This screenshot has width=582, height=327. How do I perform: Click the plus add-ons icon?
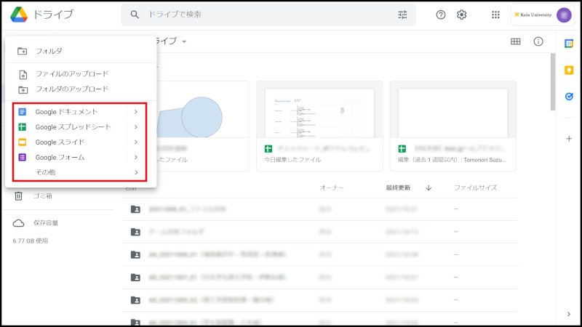pos(569,138)
